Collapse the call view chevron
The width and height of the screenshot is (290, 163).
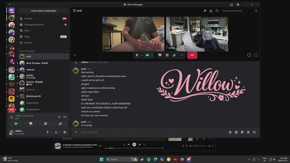[x=74, y=55]
